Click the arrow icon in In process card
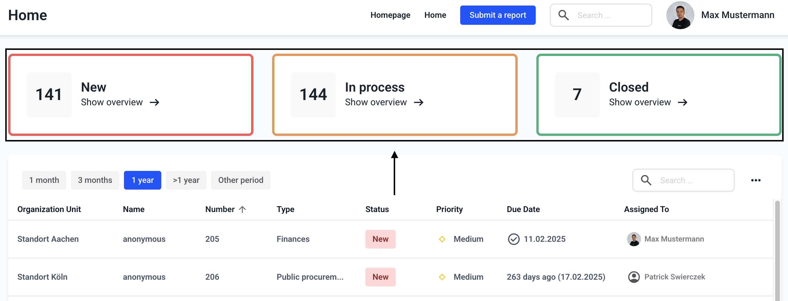788x301 pixels. coord(418,102)
